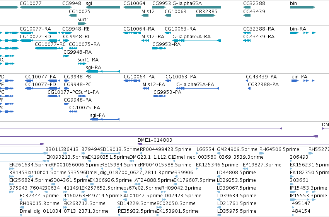Click the CG9948-RA transcript label
The image size is (329, 217).
click(x=78, y=52)
